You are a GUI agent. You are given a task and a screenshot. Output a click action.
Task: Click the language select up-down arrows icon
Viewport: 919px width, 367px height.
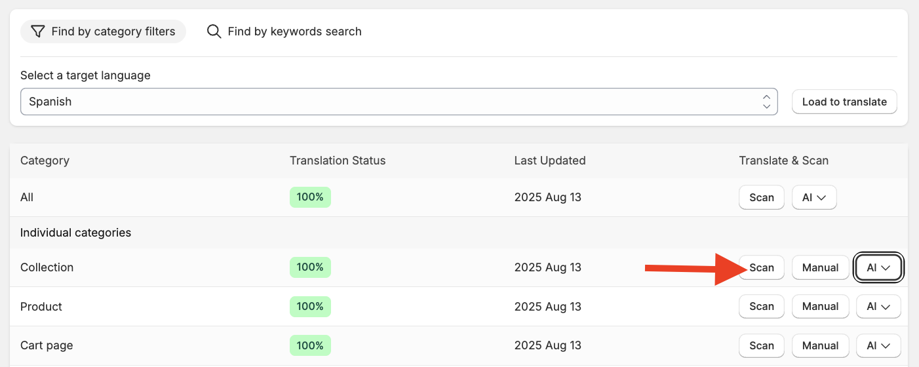pyautogui.click(x=766, y=102)
